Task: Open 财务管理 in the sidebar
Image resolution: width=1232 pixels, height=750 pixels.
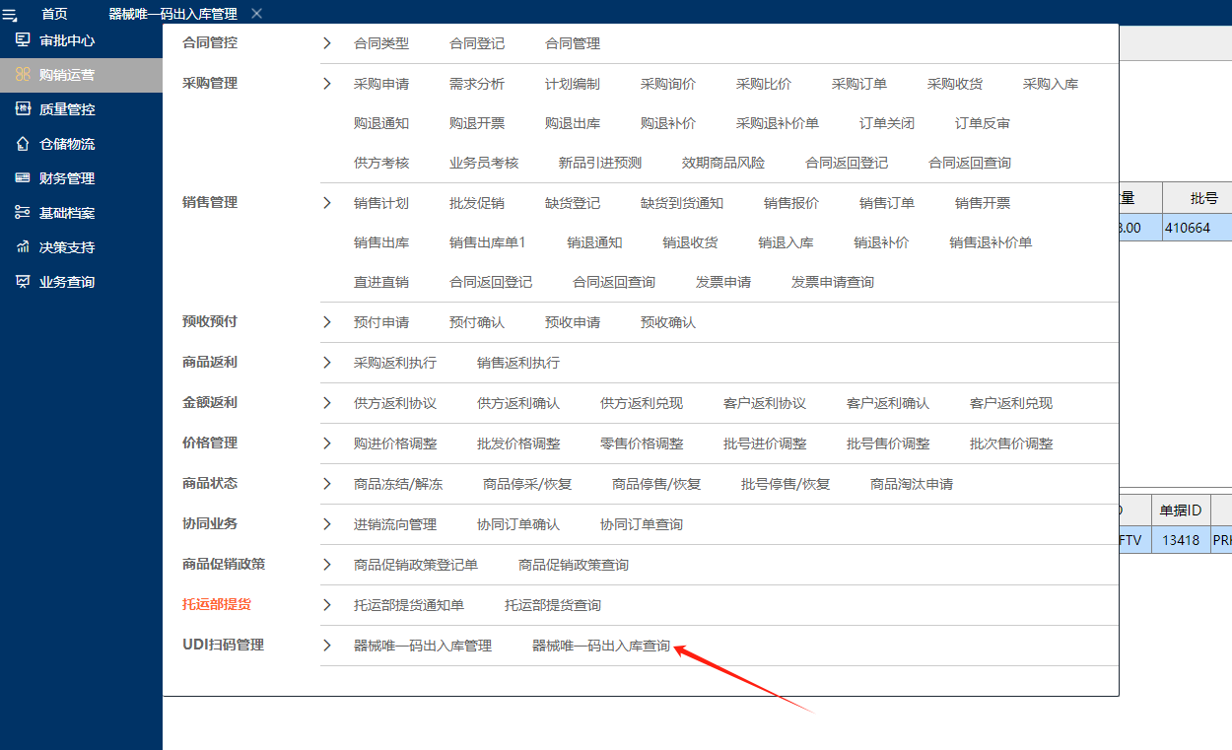Action: pyautogui.click(x=67, y=178)
